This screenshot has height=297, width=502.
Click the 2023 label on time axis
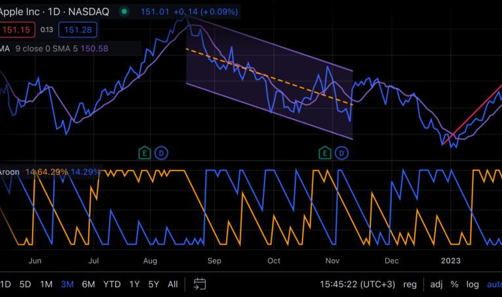[450, 260]
